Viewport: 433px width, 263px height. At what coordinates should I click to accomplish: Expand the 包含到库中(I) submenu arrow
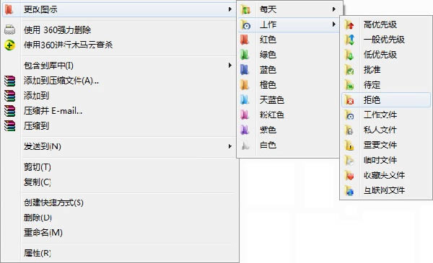pyautogui.click(x=229, y=66)
